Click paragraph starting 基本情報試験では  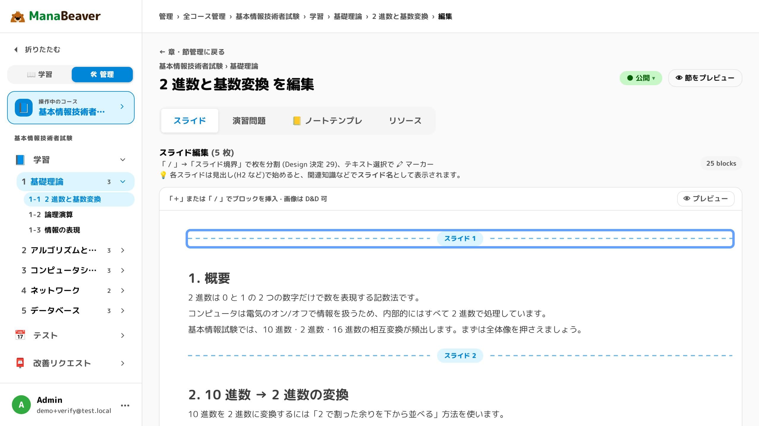(x=385, y=330)
